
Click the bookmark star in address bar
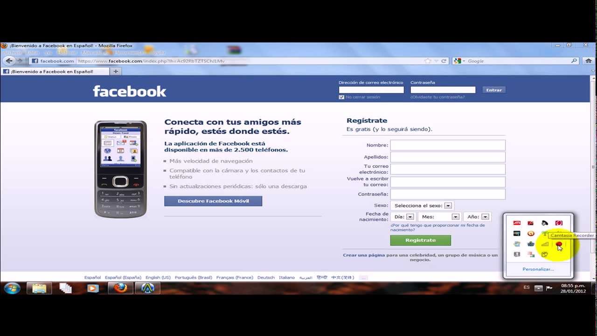click(x=428, y=61)
